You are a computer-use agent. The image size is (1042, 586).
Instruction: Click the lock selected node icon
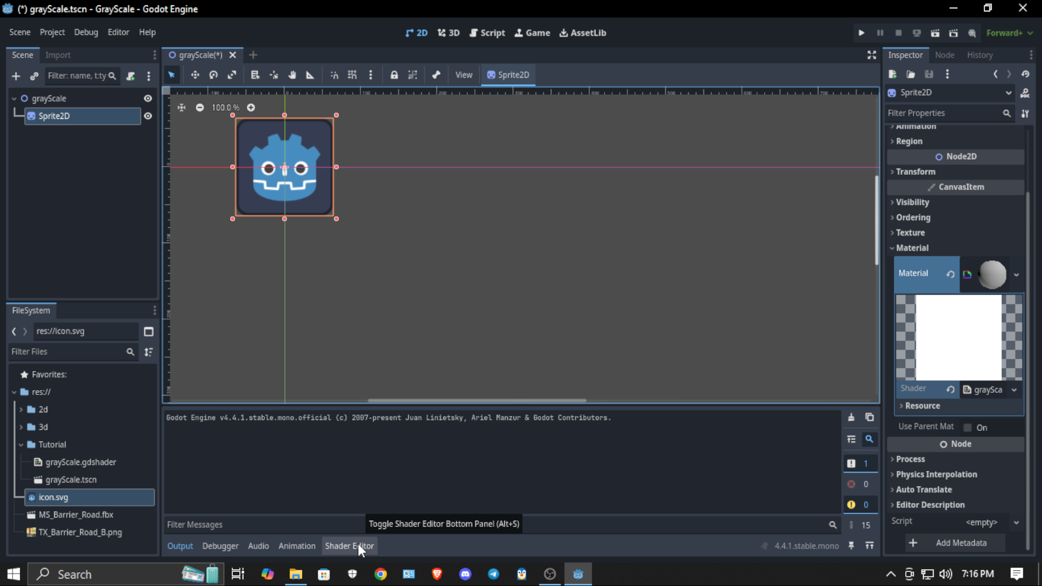394,75
